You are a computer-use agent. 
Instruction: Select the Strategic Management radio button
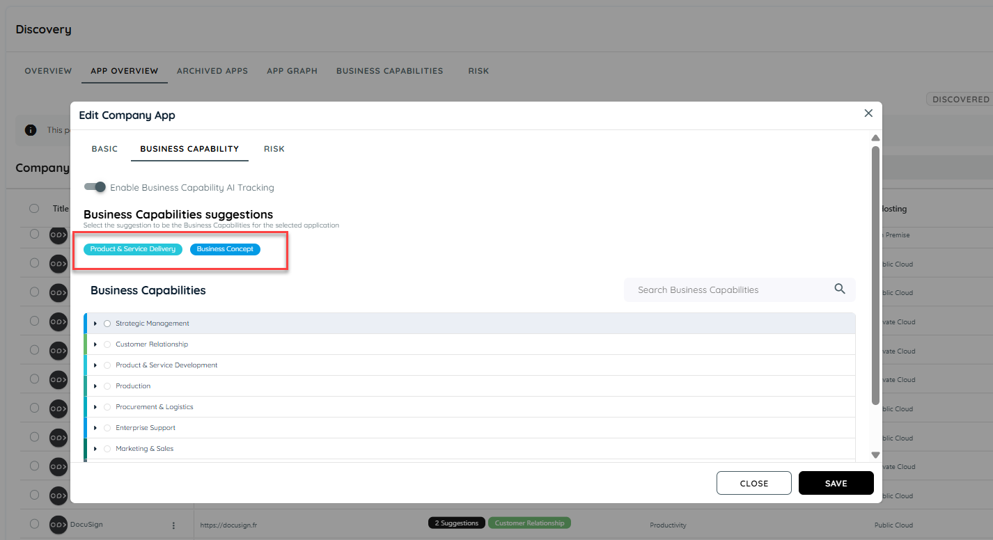click(x=107, y=324)
